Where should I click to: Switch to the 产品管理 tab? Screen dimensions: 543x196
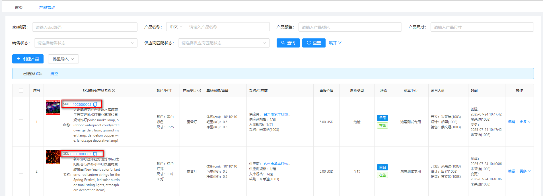(x=47, y=7)
